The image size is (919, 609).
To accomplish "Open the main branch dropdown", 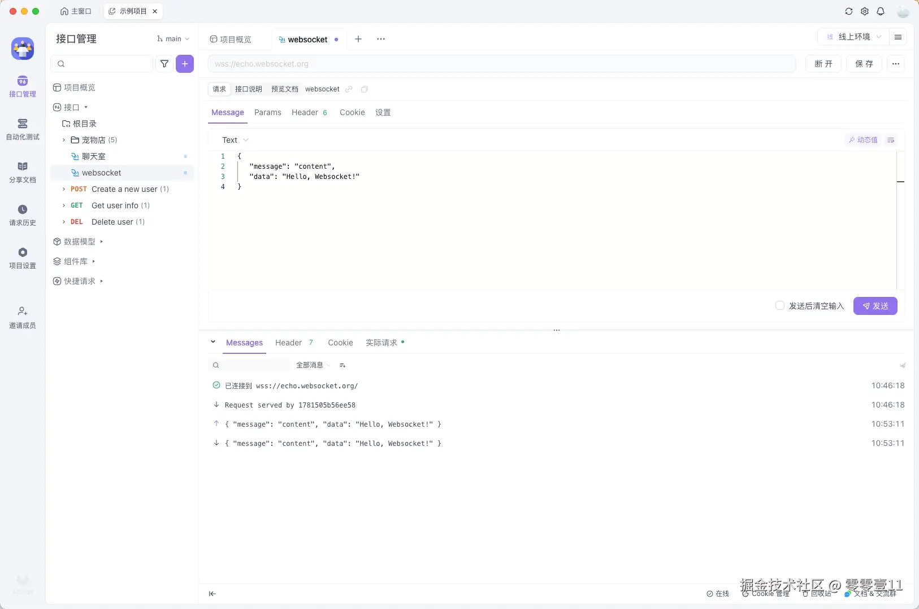I will point(173,39).
